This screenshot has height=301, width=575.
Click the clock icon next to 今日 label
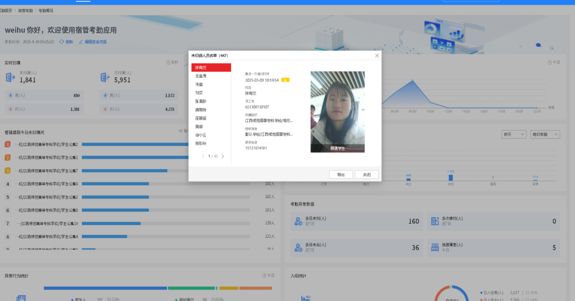[550, 62]
